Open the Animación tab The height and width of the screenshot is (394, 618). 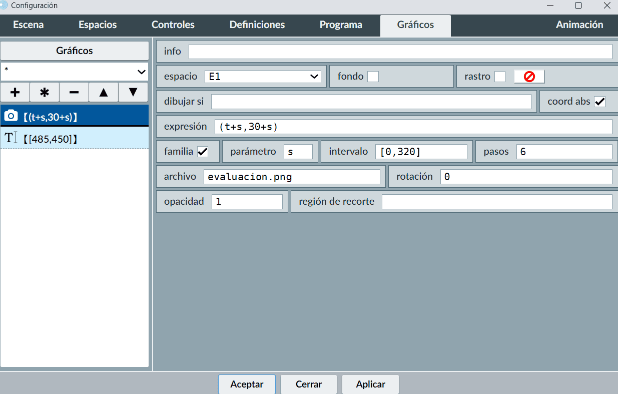pyautogui.click(x=579, y=25)
